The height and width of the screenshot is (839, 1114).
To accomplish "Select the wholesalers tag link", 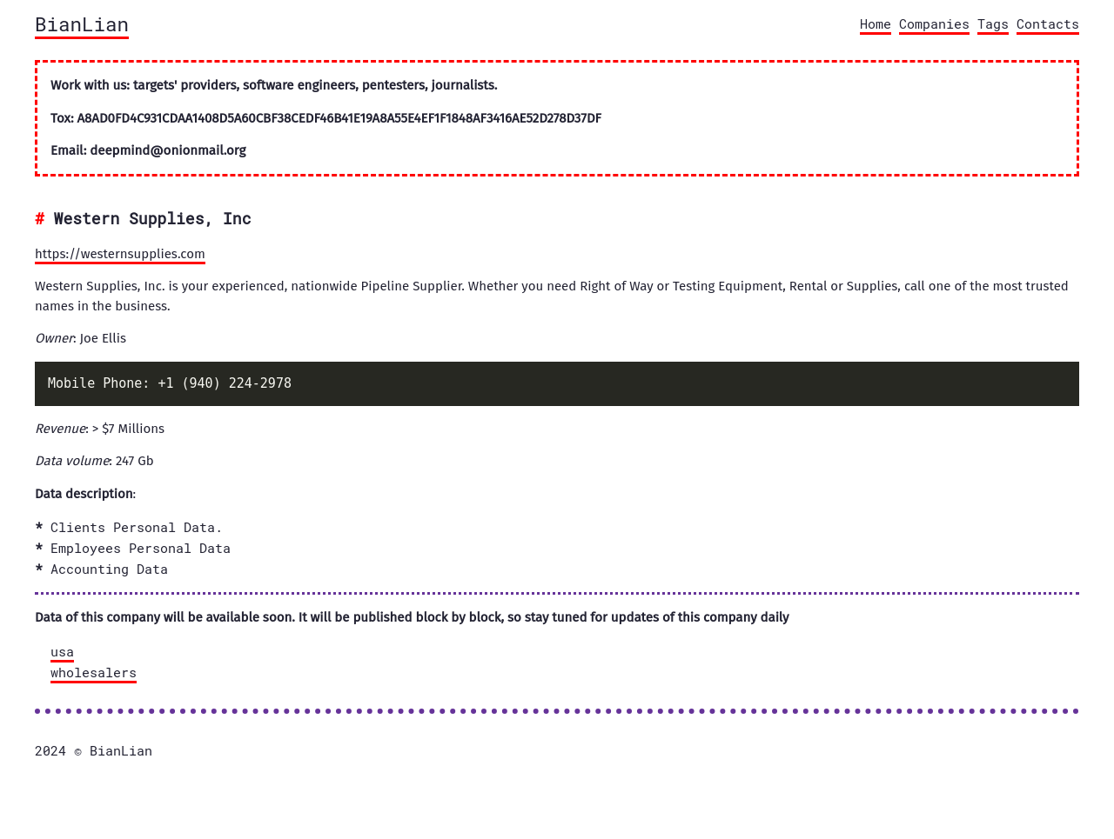I will pos(93,673).
